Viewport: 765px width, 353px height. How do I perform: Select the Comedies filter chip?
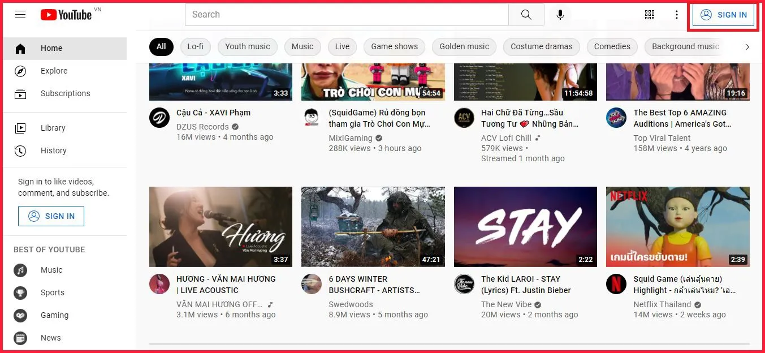[x=612, y=46]
